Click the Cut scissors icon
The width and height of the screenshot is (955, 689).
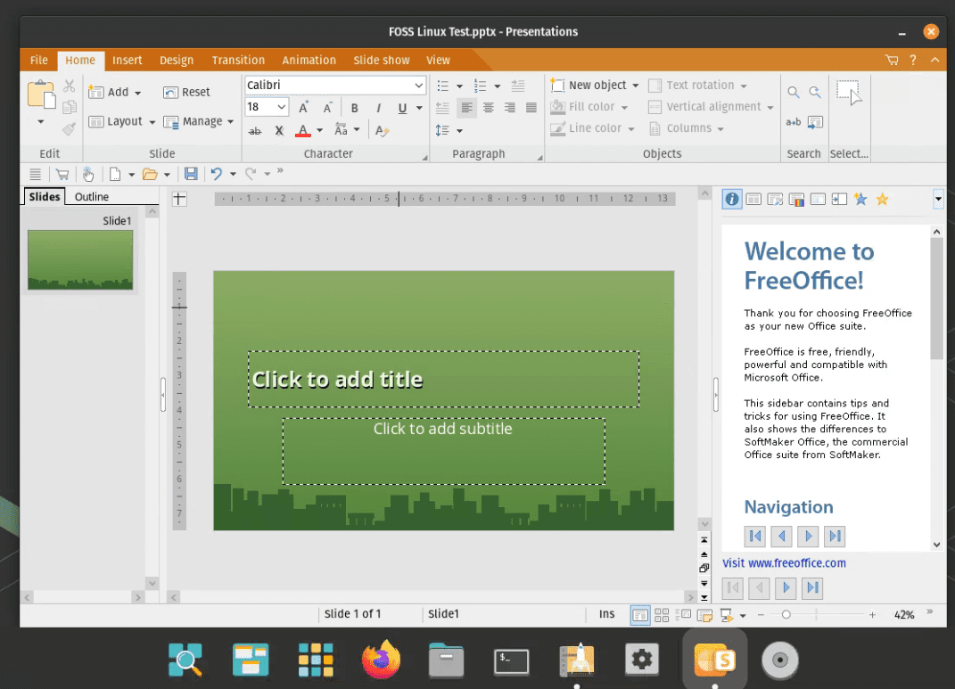(70, 86)
